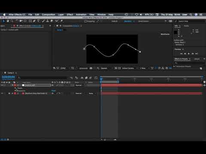Image resolution: width=206 pixels, height=154 pixels.
Task: Open the magnification ratio dropdown
Action: [65, 68]
